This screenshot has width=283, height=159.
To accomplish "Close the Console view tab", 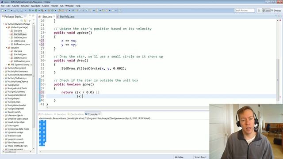I will click(99, 114).
